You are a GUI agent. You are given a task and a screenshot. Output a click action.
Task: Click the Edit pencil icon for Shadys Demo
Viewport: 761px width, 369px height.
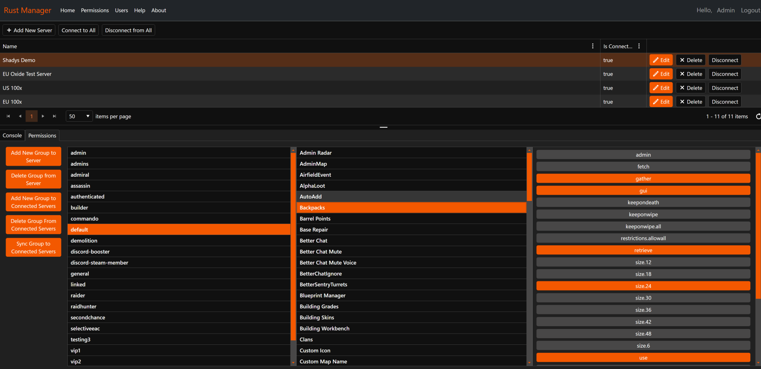point(656,60)
